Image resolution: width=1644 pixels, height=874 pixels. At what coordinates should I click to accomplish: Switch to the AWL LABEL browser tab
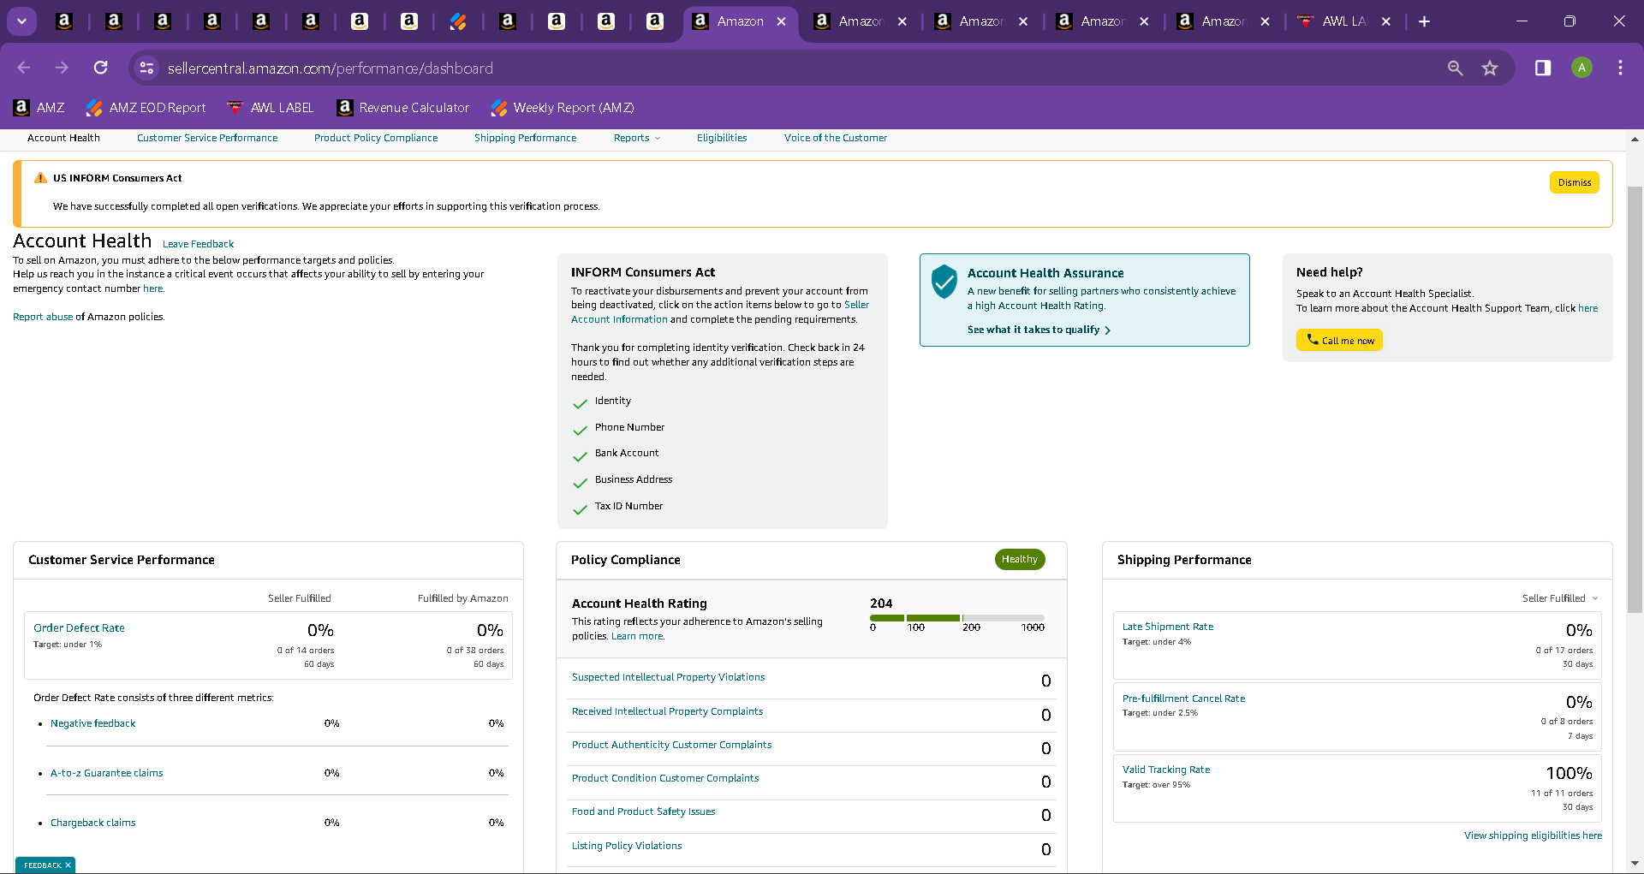[1344, 21]
